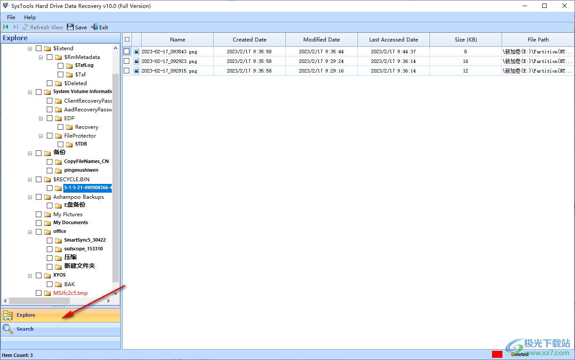Select the Recovery folder in the tree

[87, 127]
